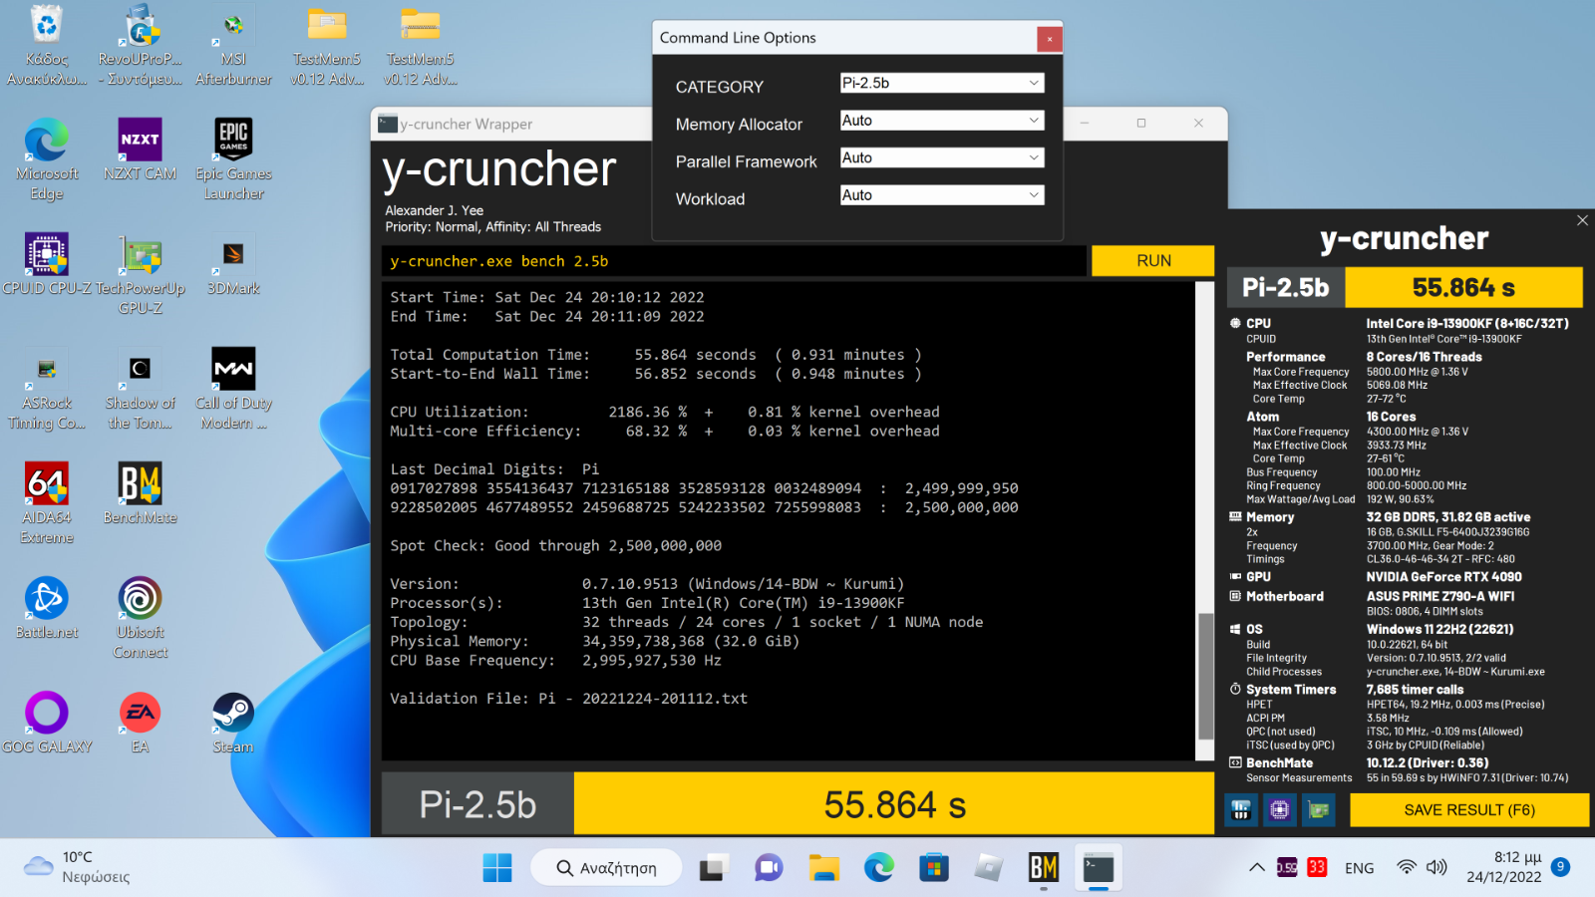Open Task View in taskbar
This screenshot has width=1595, height=897.
pos(713,868)
